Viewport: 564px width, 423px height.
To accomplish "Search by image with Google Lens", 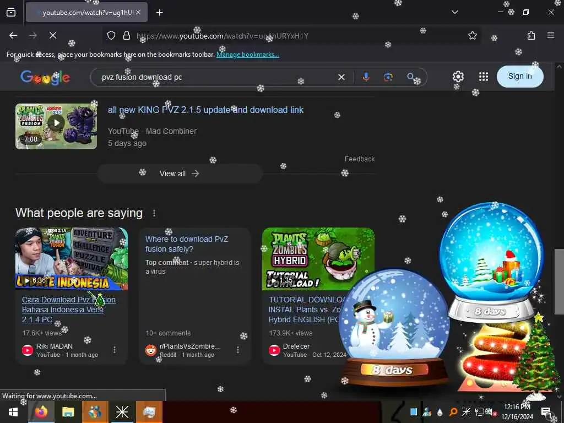I will click(388, 77).
